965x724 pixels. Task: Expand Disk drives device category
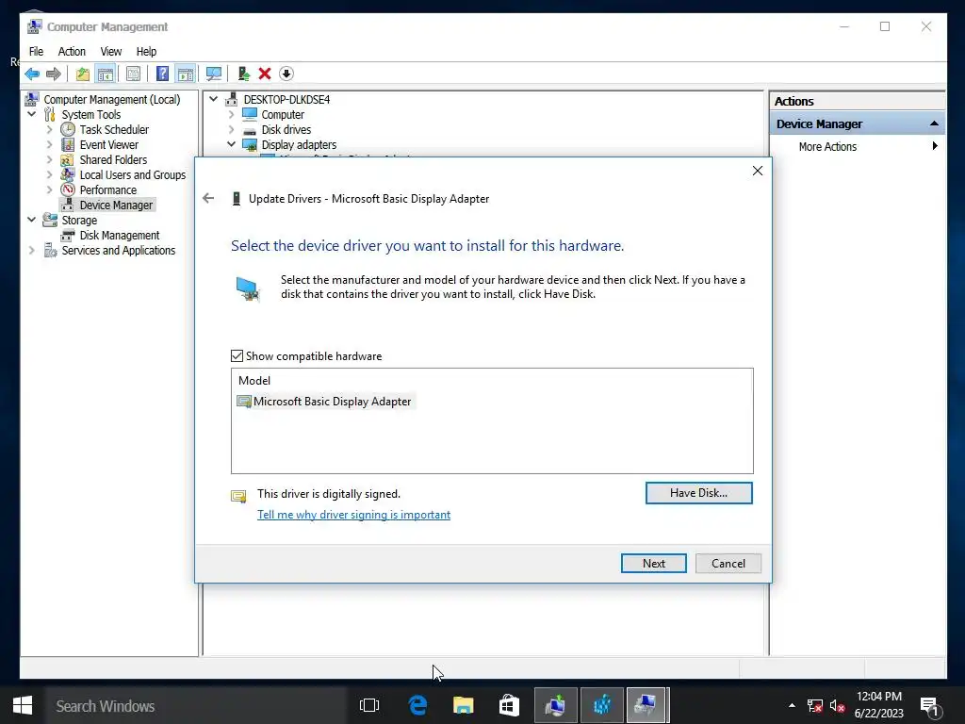232,129
